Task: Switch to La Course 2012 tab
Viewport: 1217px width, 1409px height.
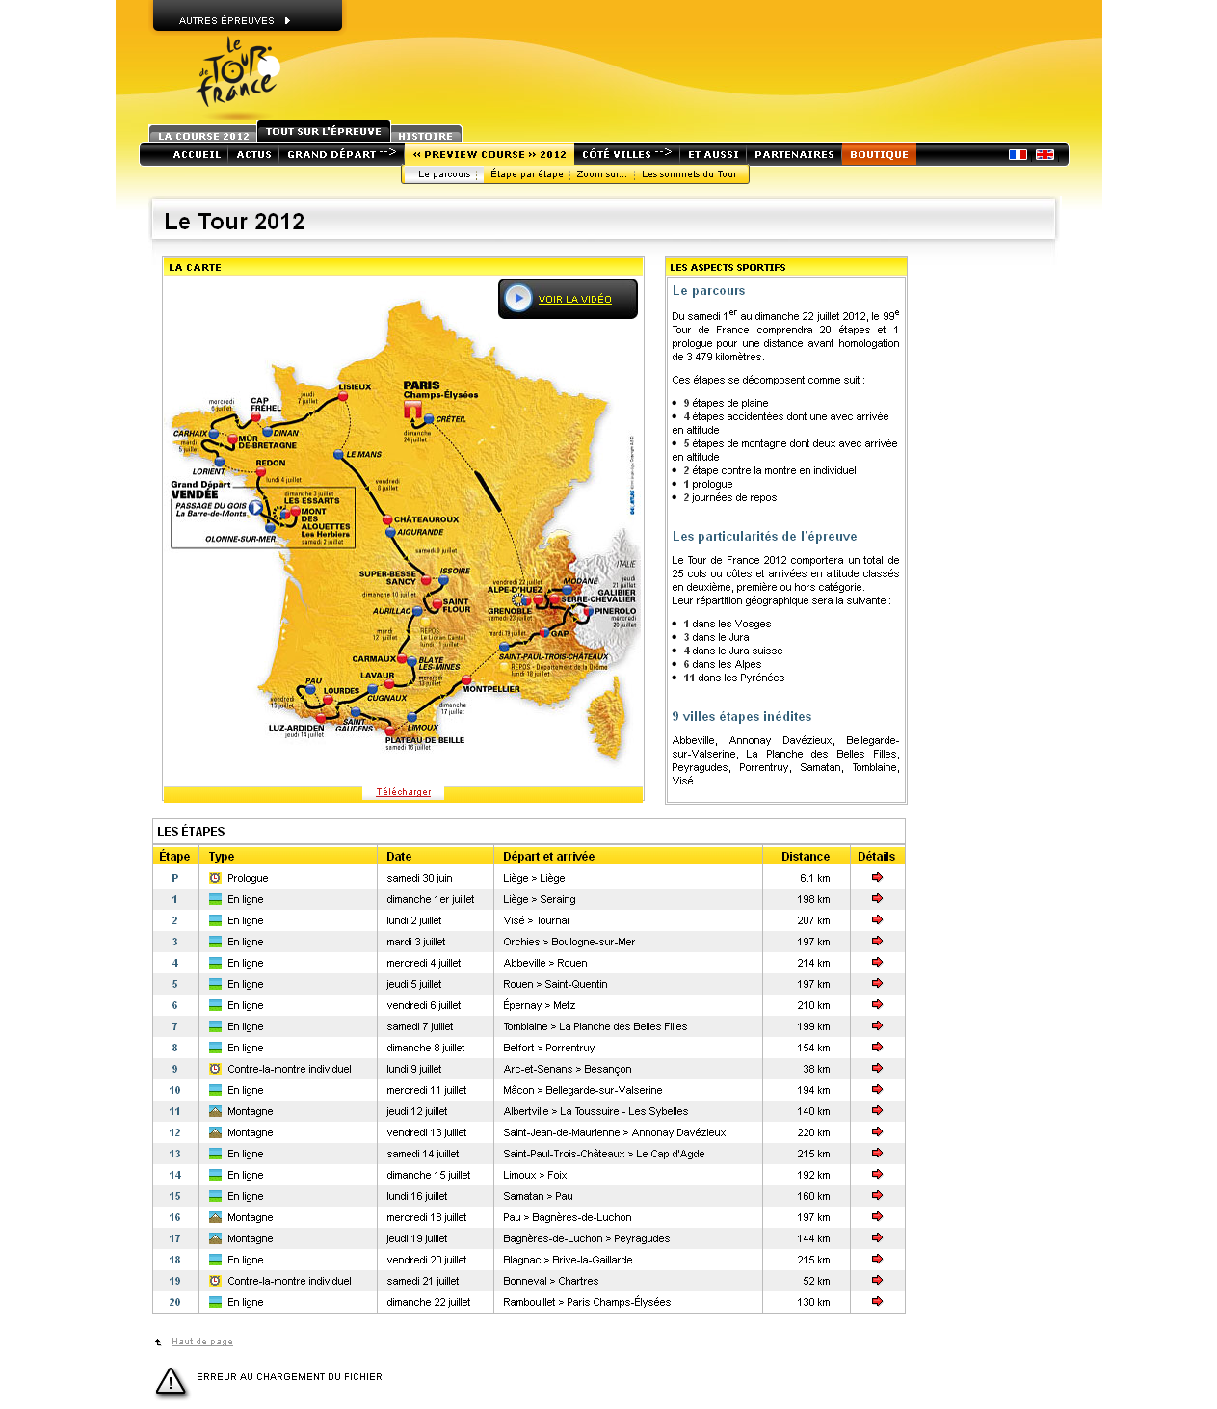Action: (203, 136)
